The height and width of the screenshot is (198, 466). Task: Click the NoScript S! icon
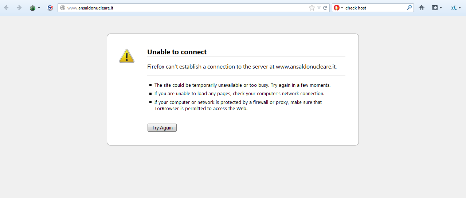tap(50, 8)
